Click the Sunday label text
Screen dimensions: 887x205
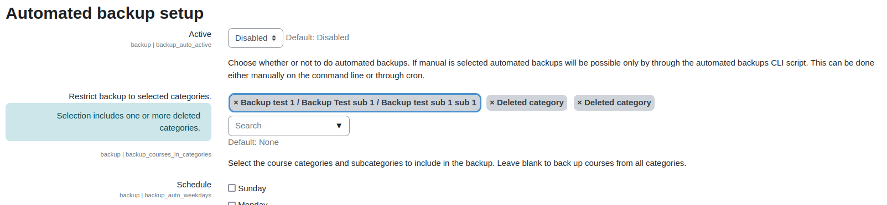tap(252, 188)
